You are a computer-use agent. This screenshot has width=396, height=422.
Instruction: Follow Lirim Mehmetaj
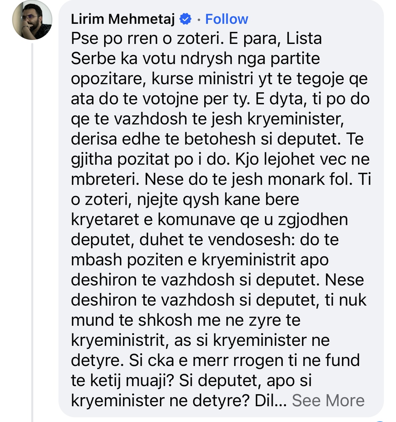[226, 19]
